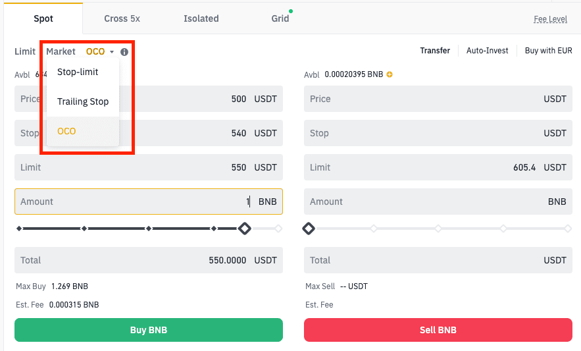Click the OCO info icon
Screen dimensions: 581x351
[124, 51]
